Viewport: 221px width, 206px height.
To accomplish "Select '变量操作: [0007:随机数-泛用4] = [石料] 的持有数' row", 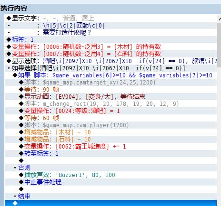I will pos(110,54).
